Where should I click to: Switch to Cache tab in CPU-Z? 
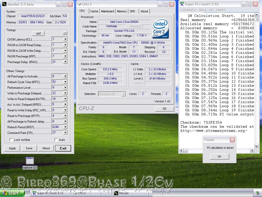point(94,11)
